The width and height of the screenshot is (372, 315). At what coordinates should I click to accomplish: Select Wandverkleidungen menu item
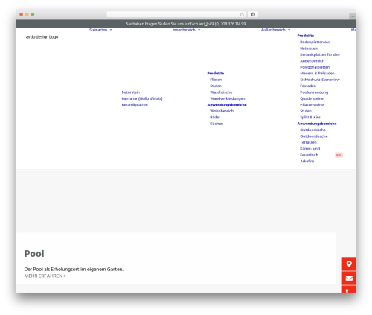point(227,98)
